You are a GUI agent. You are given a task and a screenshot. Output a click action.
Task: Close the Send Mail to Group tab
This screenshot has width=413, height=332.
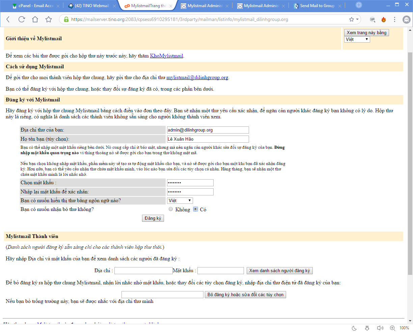point(339,6)
